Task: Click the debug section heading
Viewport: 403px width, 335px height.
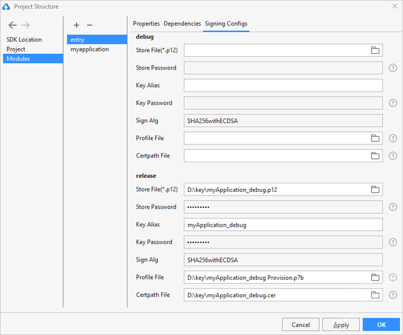Action: tap(144, 37)
